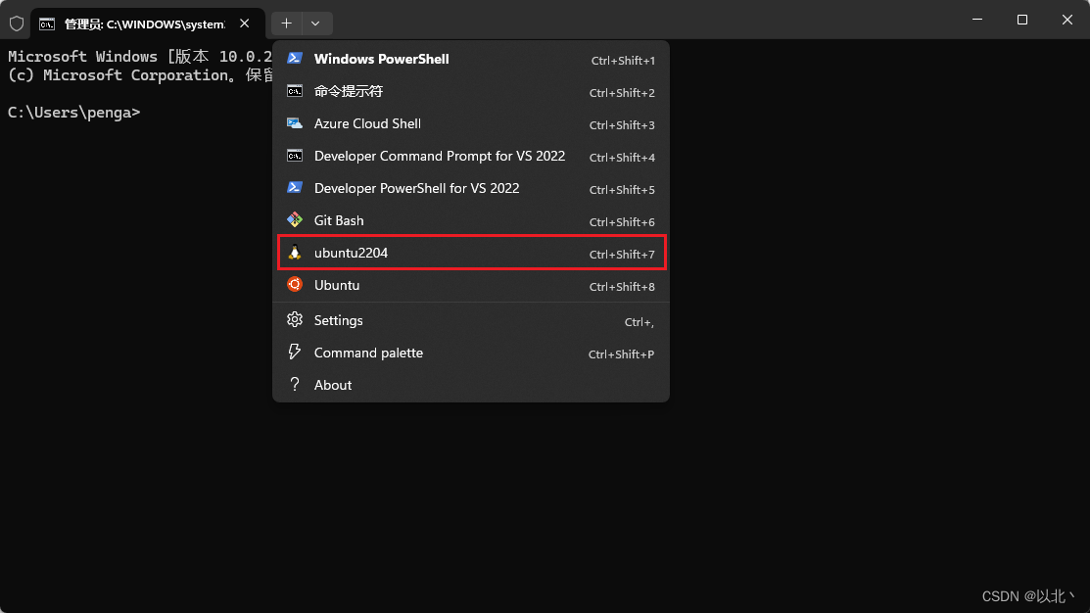Click the Windows PowerShell profile icon

pyautogui.click(x=295, y=59)
